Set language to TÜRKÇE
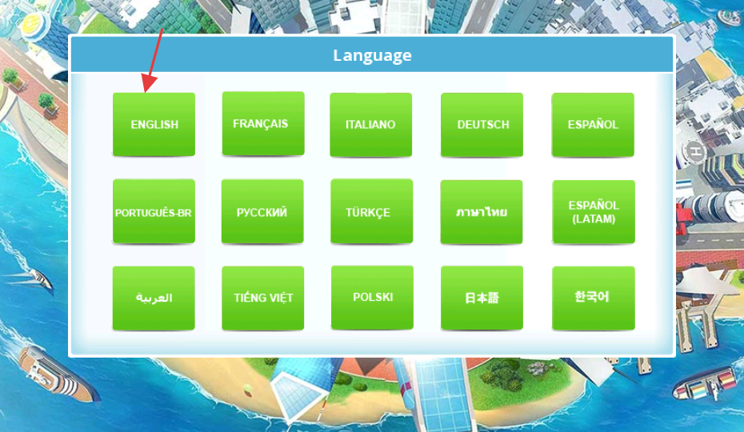This screenshot has height=432, width=744. (x=371, y=211)
